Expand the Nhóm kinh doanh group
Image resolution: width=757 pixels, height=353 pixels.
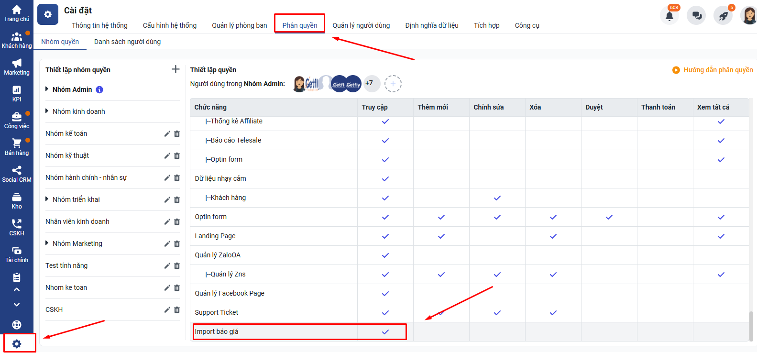click(47, 111)
